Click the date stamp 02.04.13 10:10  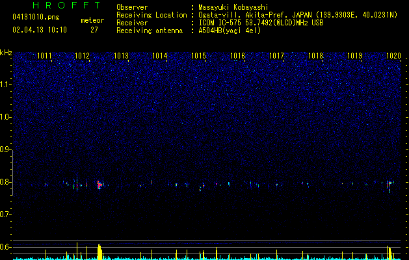coord(40,30)
